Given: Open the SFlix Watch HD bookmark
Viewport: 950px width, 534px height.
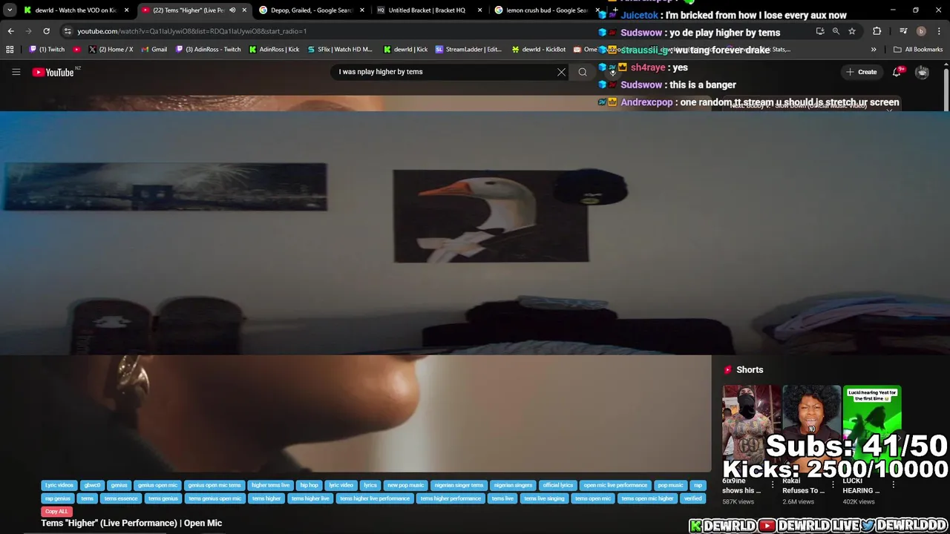Looking at the screenshot, I should [340, 50].
